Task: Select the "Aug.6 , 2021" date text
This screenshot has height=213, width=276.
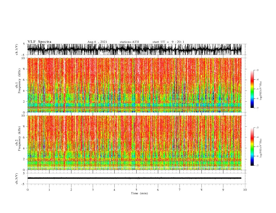Action: click(97, 42)
